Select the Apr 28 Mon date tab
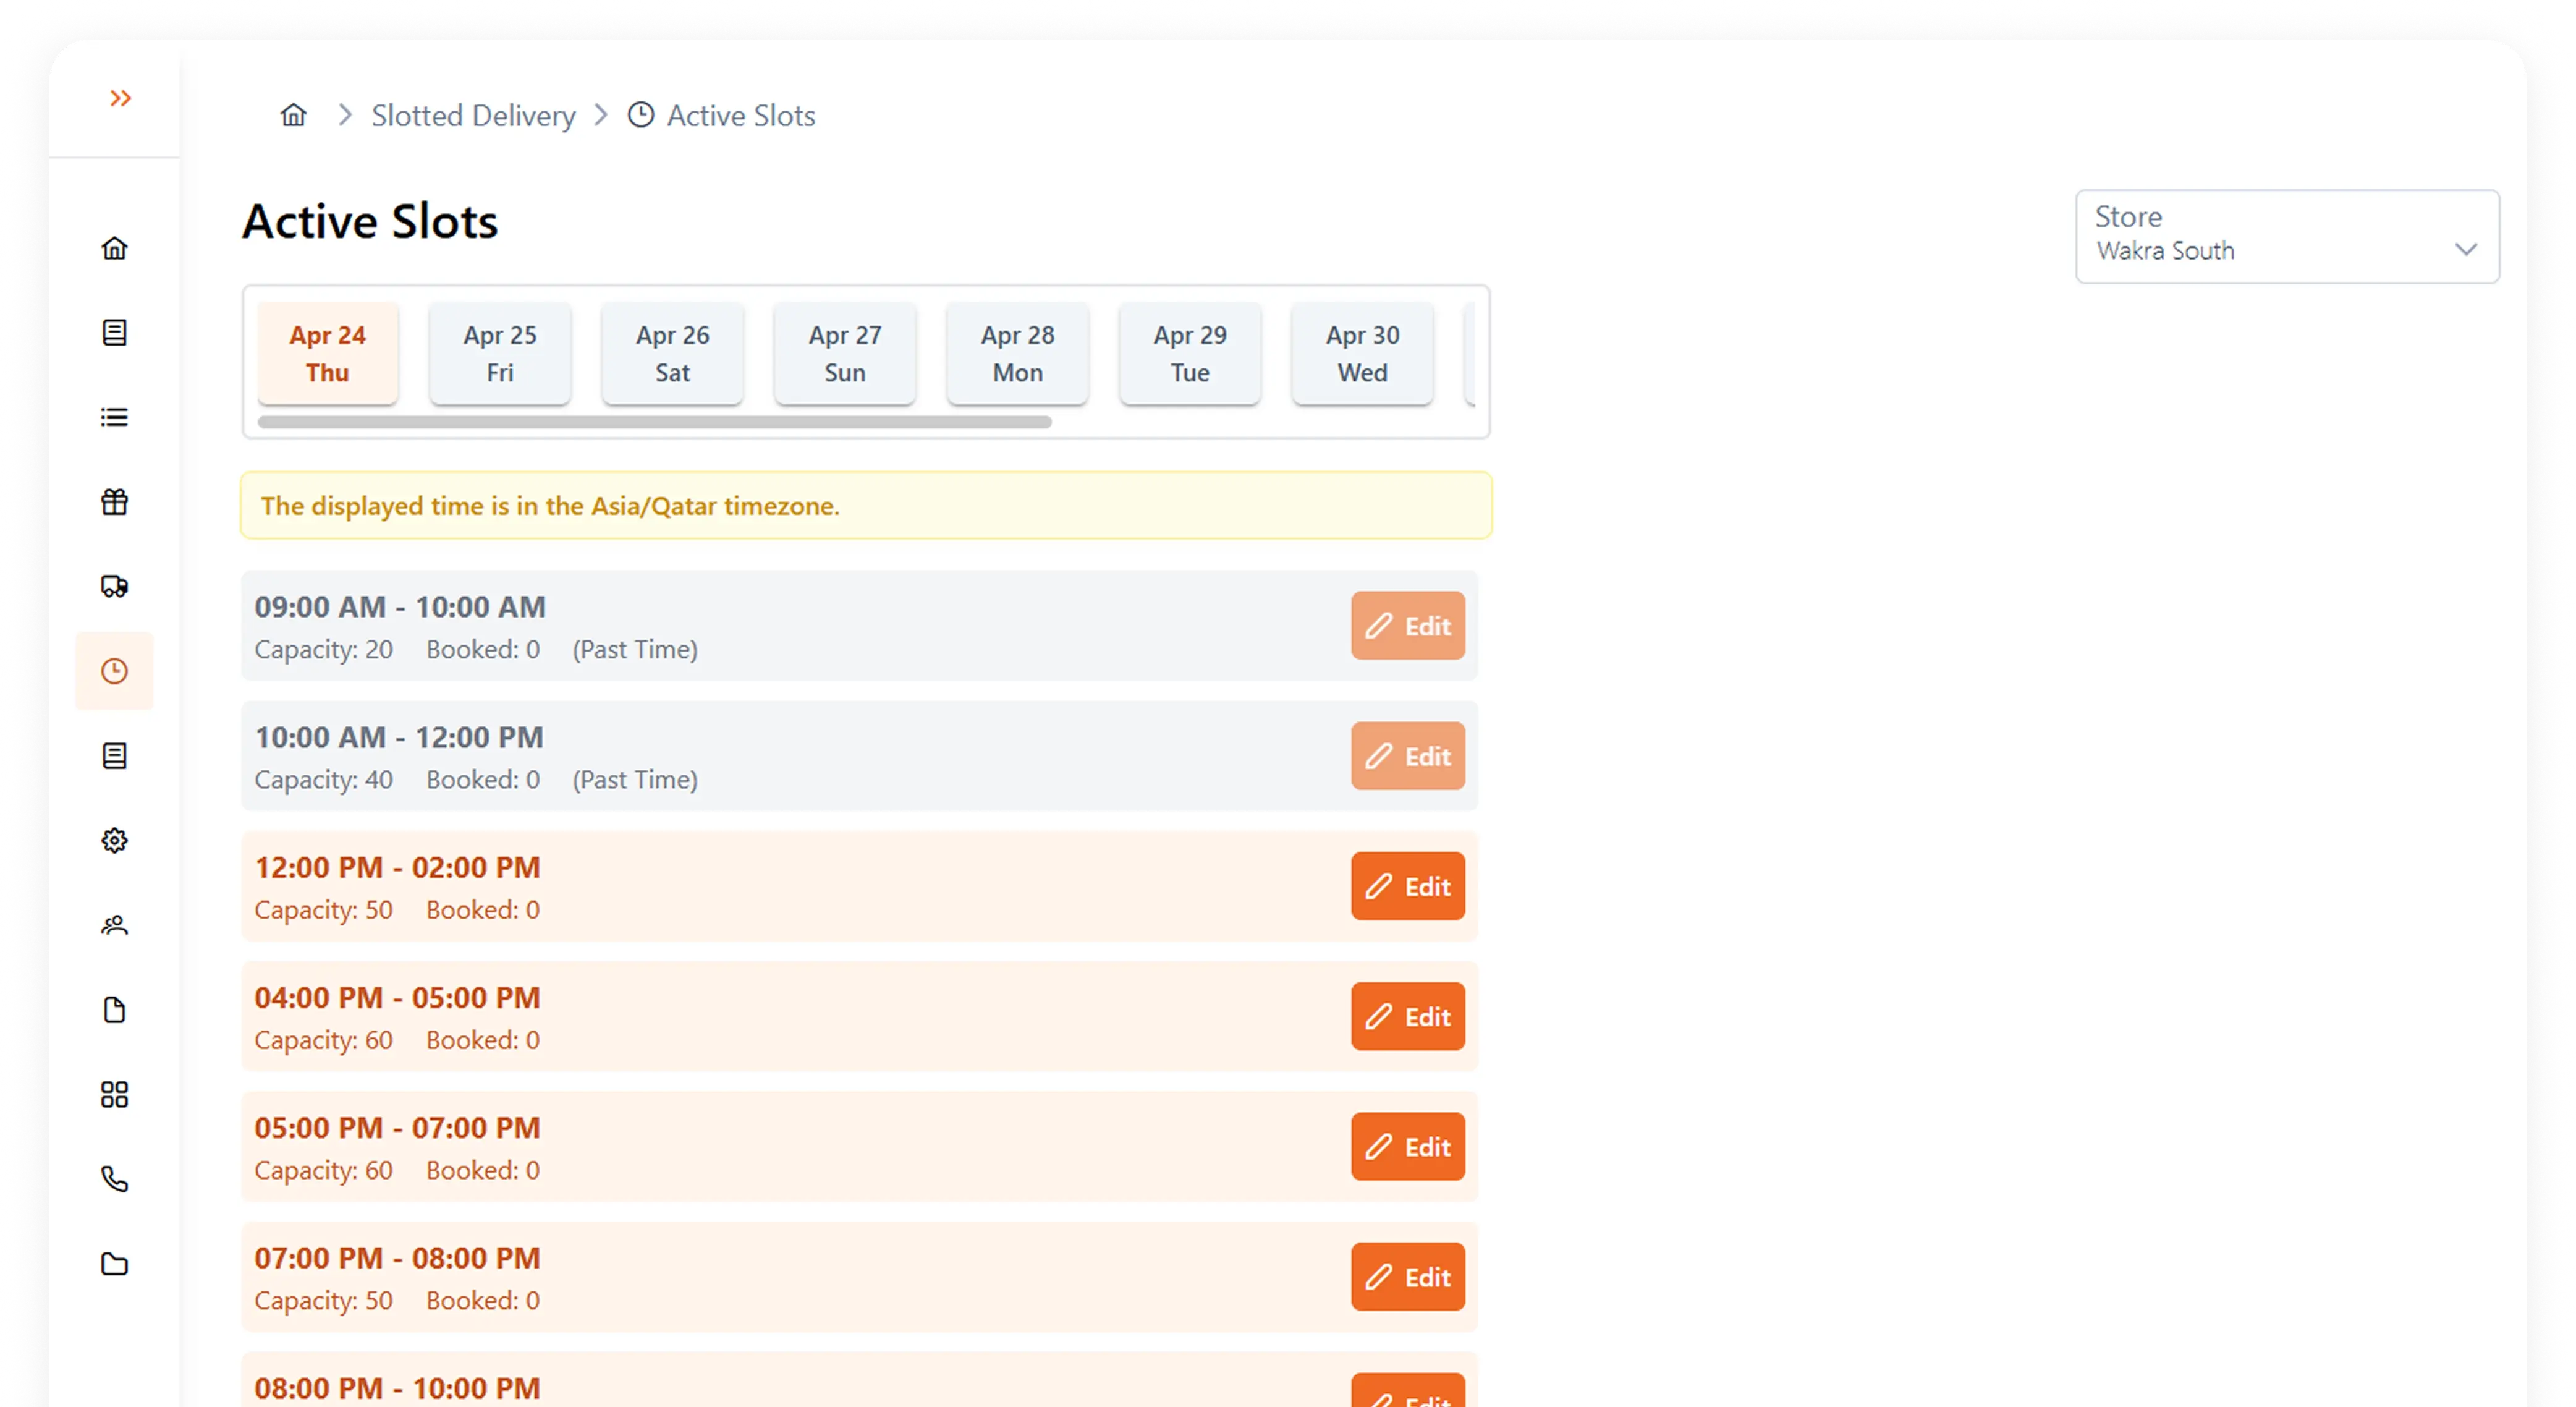Viewport: 2576px width, 1407px height. pos(1018,353)
